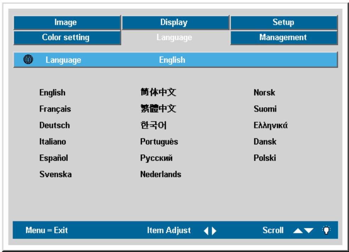Choose Korean 한국어 language option
Image resolution: width=349 pixels, height=252 pixels.
point(153,125)
